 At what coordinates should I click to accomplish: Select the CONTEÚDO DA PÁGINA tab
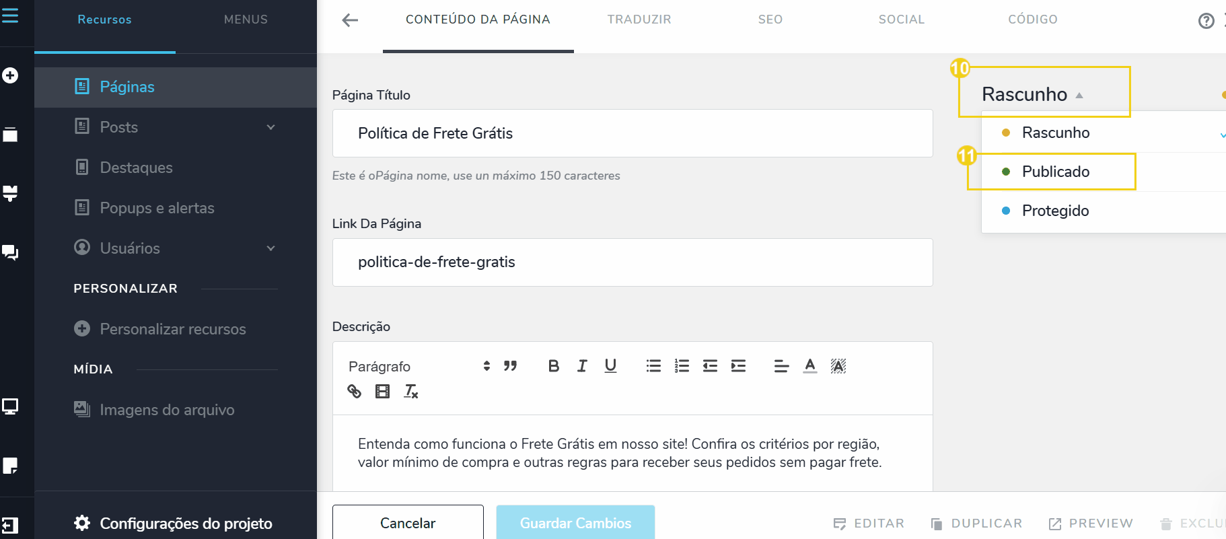point(478,20)
